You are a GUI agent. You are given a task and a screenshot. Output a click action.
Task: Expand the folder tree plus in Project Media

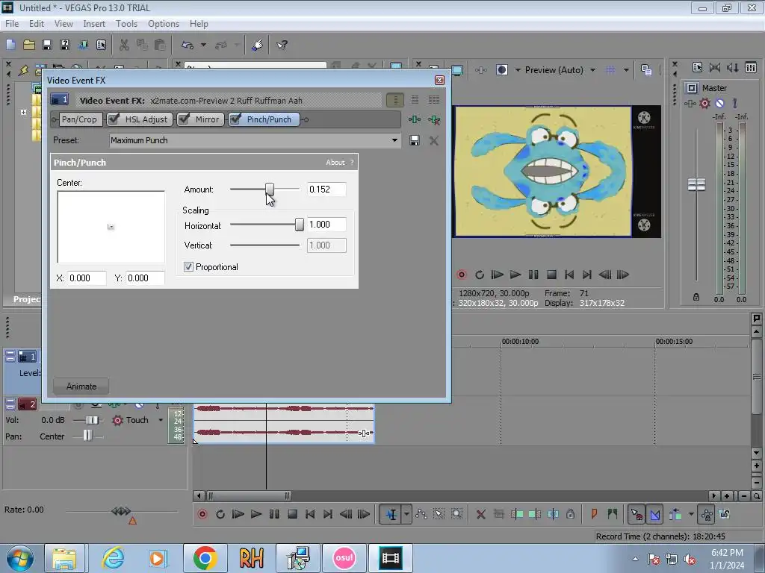23,112
